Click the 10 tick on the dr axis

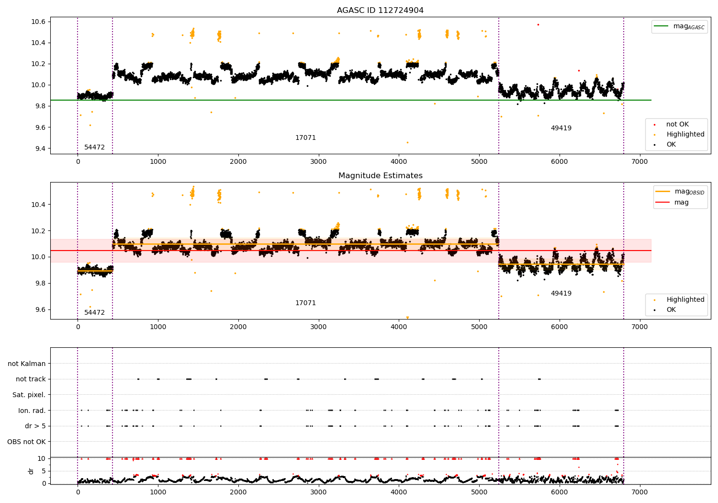[x=42, y=459]
